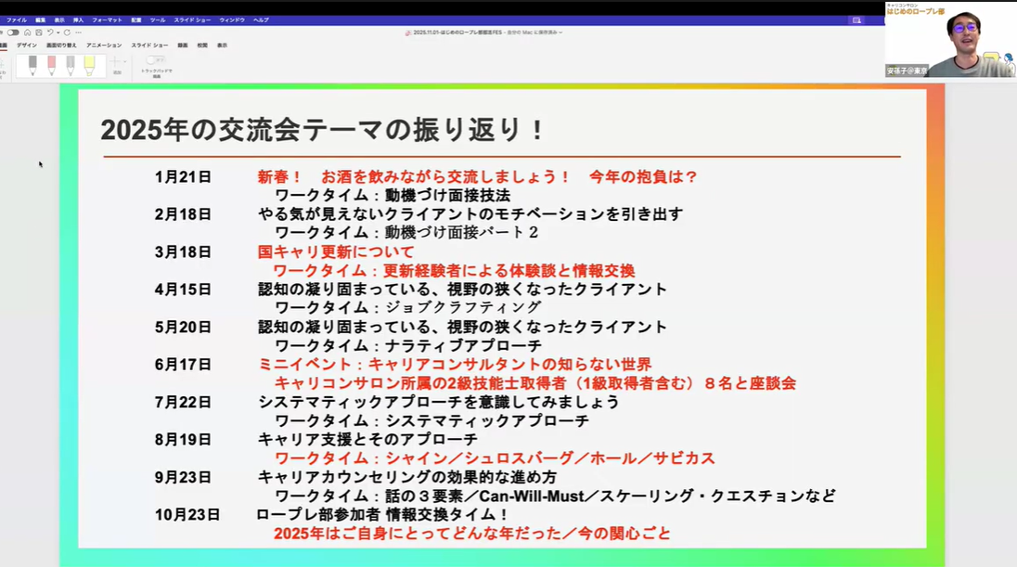Click the Undo arrow icon
Screen dimensions: 1017x567
[49, 32]
